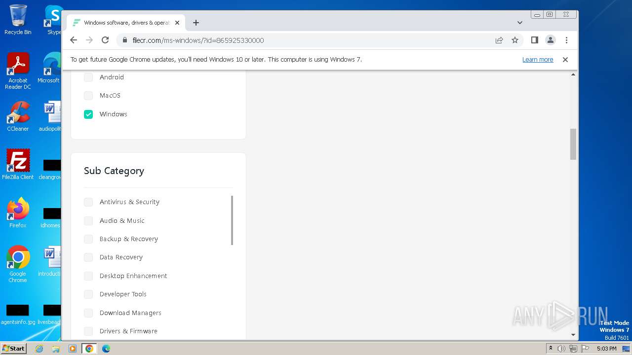This screenshot has width=632, height=355.
Task: Open a new tab with plus button
Action: coord(196,23)
